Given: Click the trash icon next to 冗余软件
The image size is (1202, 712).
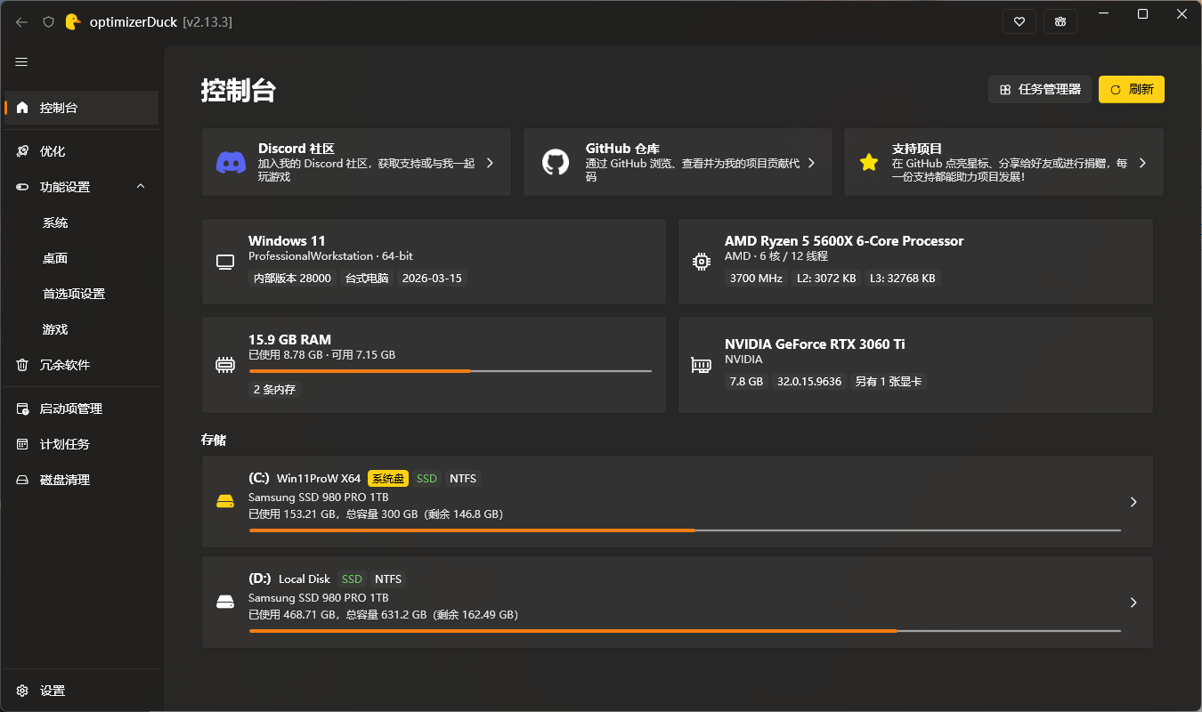Looking at the screenshot, I should pyautogui.click(x=23, y=365).
